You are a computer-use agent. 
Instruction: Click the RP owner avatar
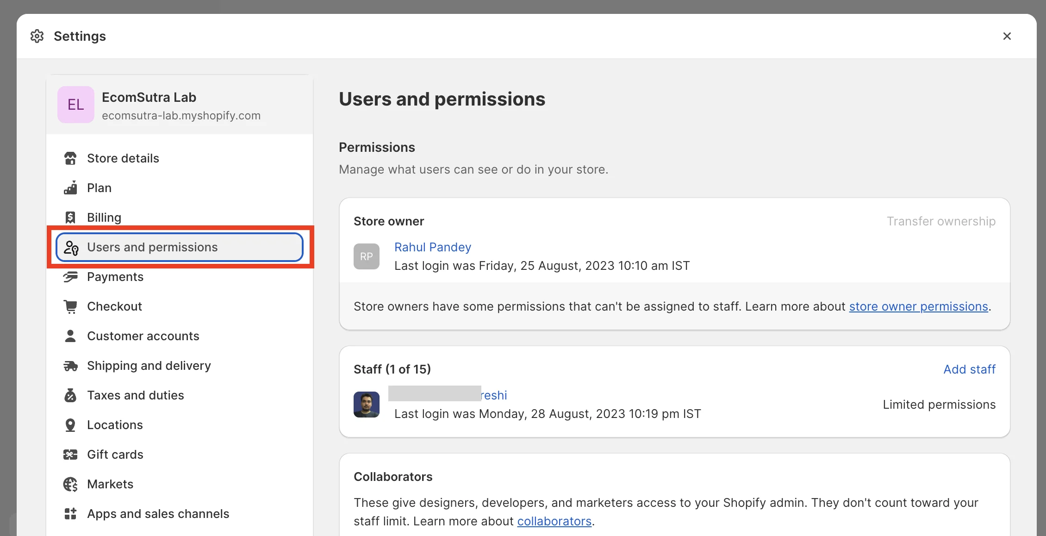[x=367, y=256]
